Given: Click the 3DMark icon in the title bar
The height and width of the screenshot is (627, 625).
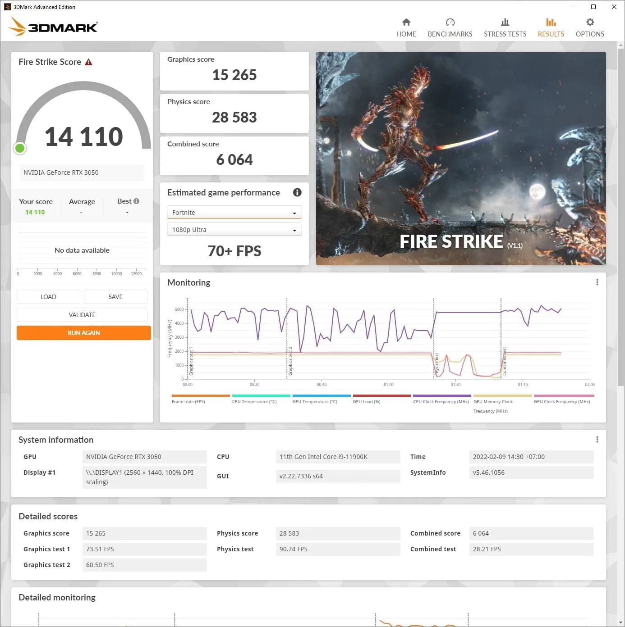Looking at the screenshot, I should [x=7, y=7].
